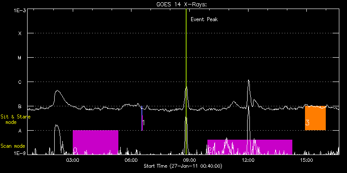Click the Sit & Stare mode label
This screenshot has width=347, height=173.
pyautogui.click(x=15, y=119)
